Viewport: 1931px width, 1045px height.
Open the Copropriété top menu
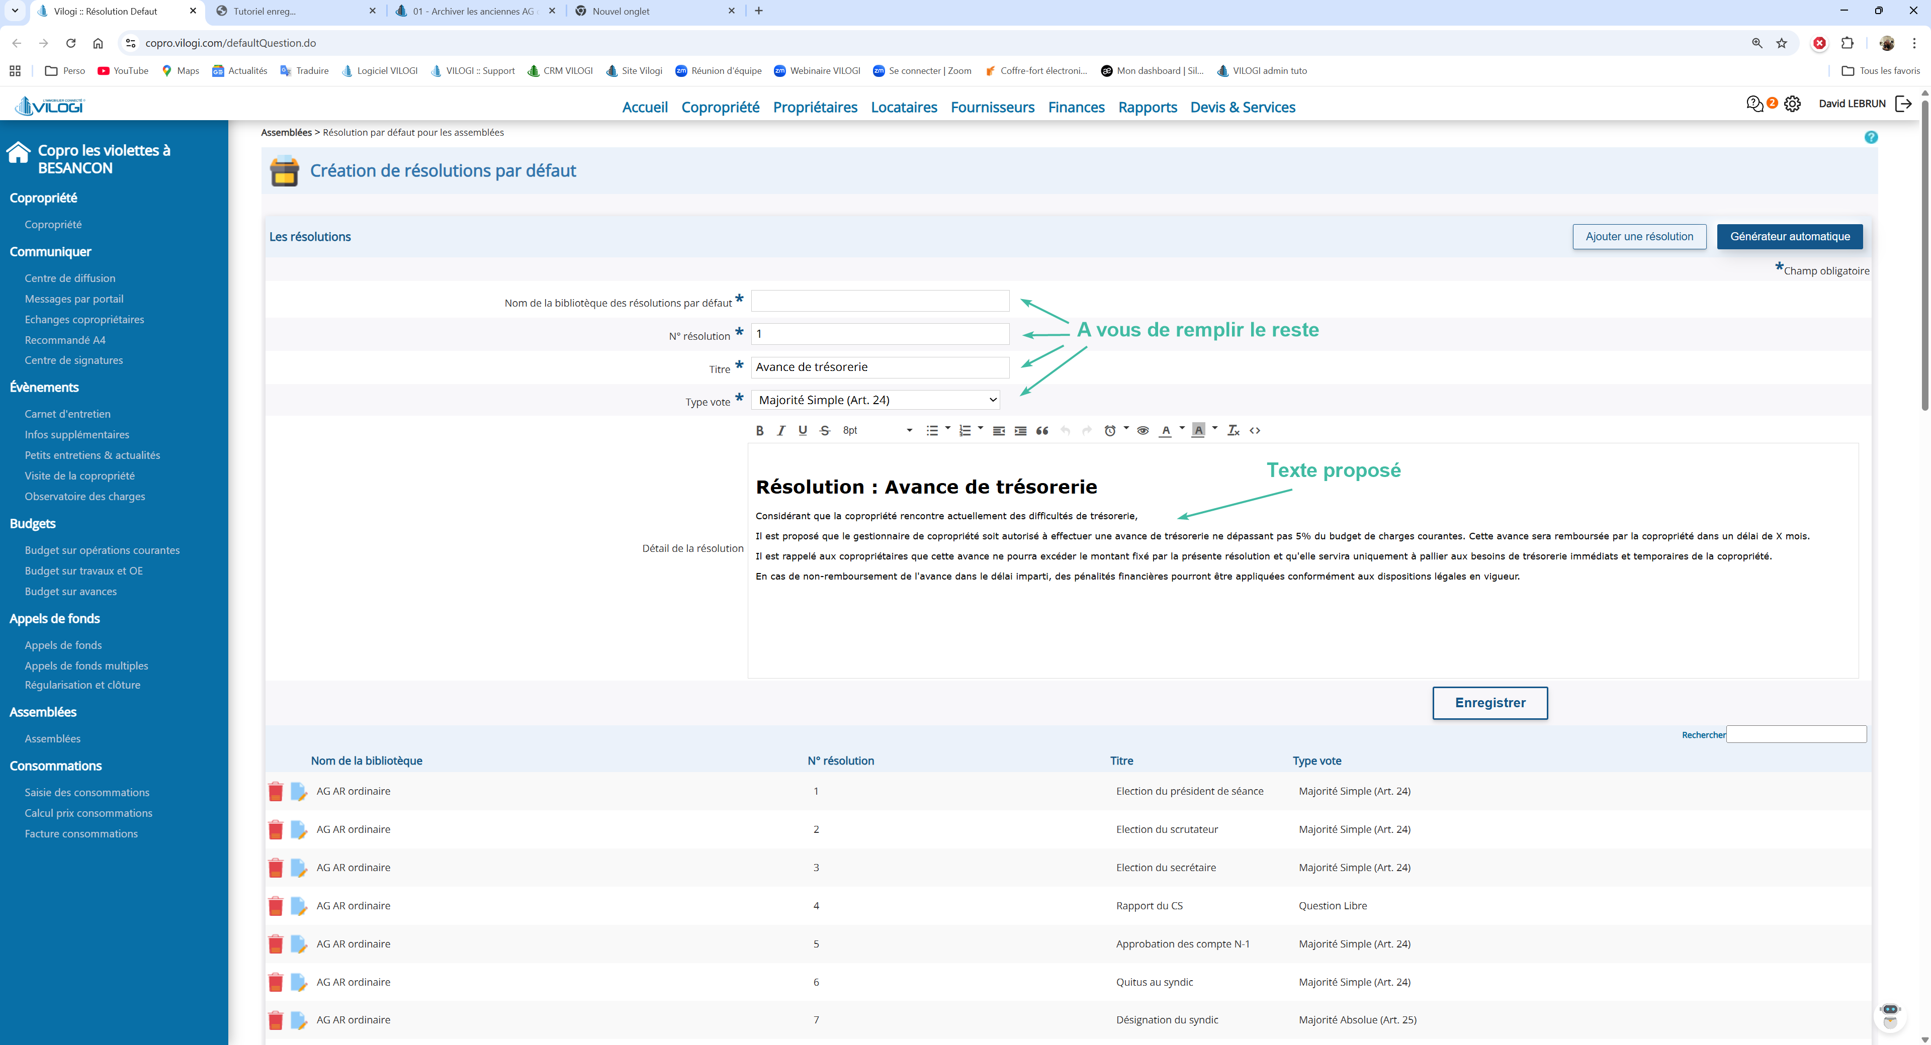[x=721, y=107]
